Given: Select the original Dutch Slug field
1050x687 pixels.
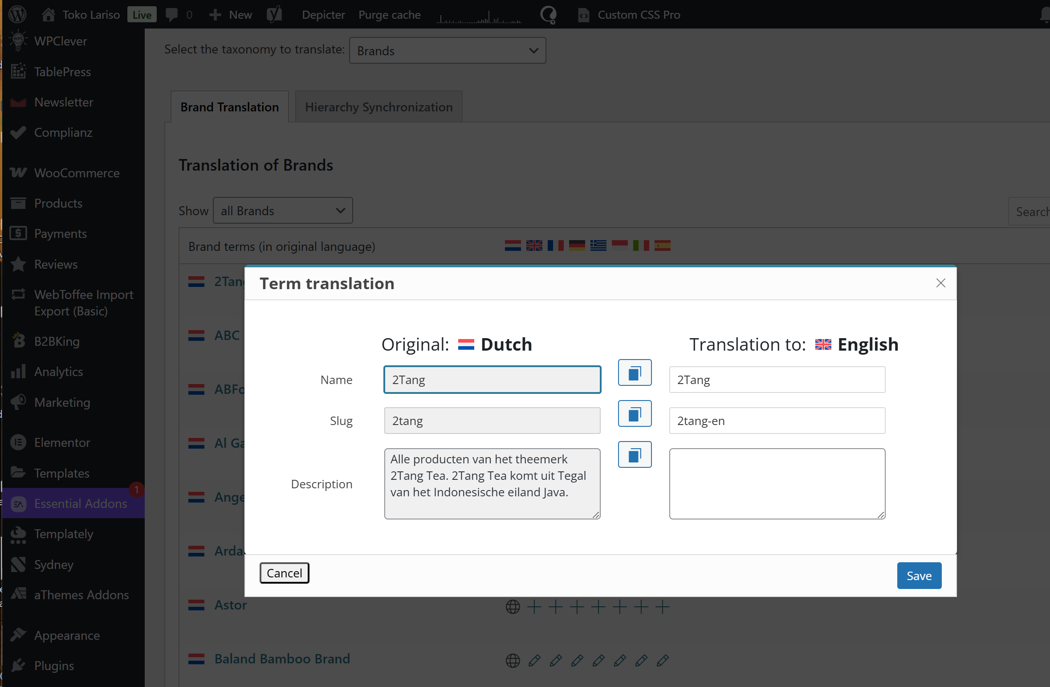Looking at the screenshot, I should [492, 421].
